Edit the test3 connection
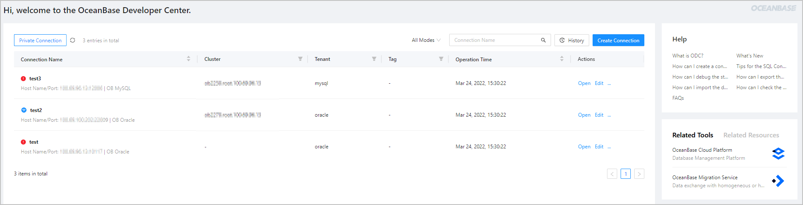This screenshot has height=205, width=803. click(599, 83)
